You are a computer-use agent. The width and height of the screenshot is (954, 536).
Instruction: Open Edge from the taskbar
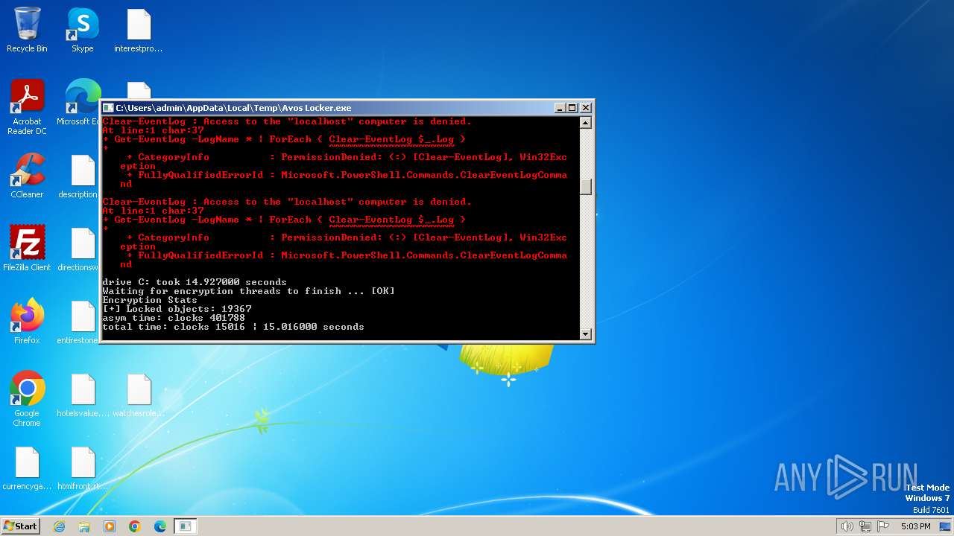(x=160, y=526)
